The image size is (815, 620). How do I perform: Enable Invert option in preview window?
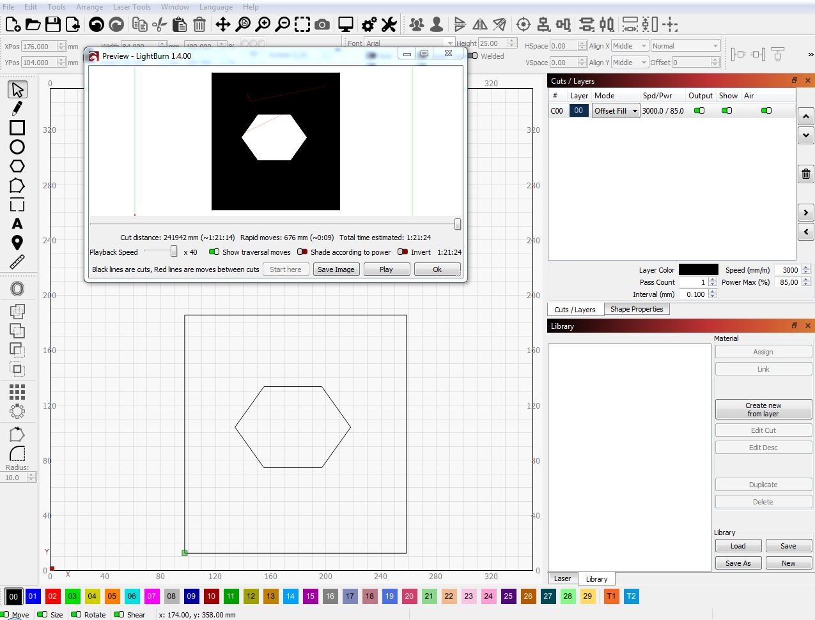[x=402, y=252]
